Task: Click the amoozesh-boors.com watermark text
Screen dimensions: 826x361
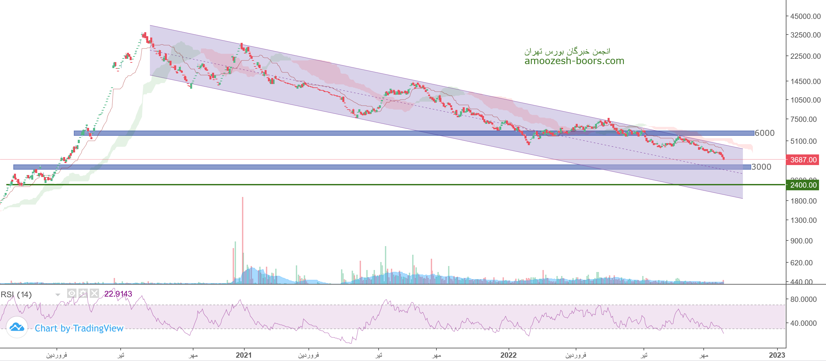Action: (574, 61)
